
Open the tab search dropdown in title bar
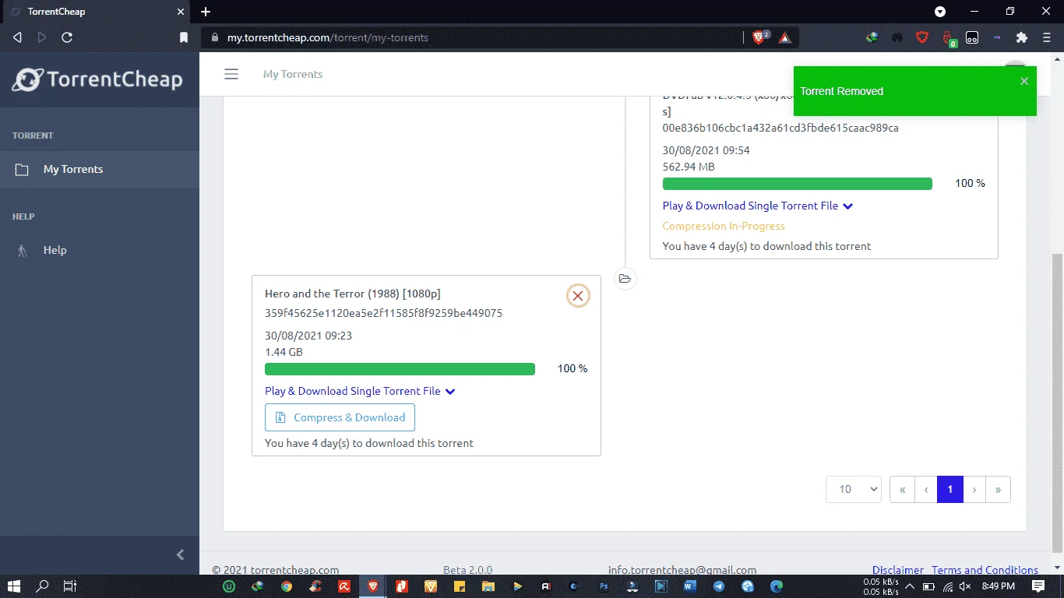(940, 12)
